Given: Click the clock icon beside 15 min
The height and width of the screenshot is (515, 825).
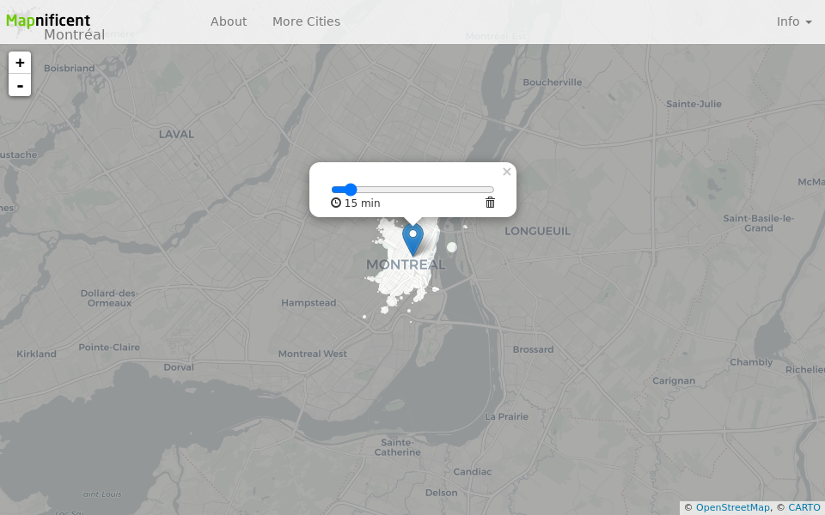Looking at the screenshot, I should (x=336, y=203).
